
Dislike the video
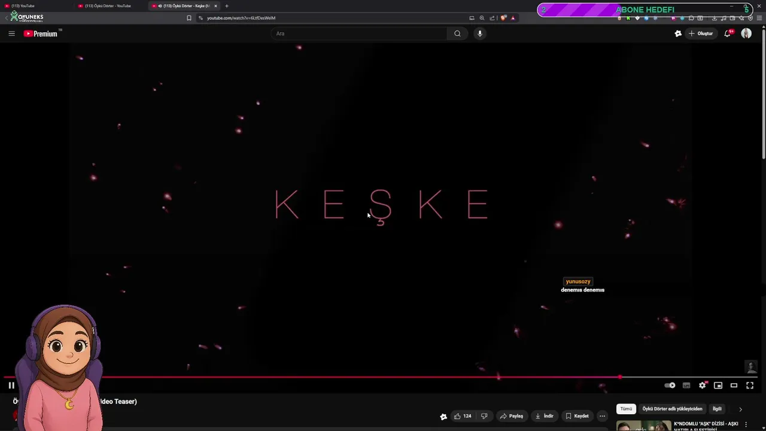pos(484,416)
